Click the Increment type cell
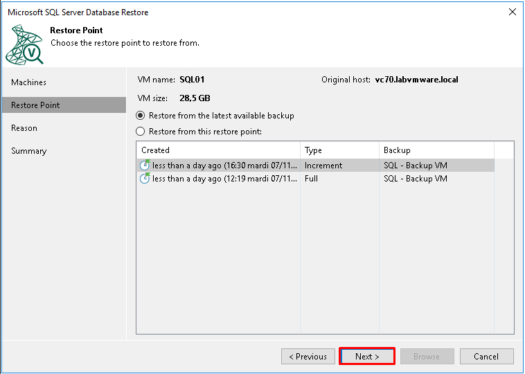 [x=323, y=166]
